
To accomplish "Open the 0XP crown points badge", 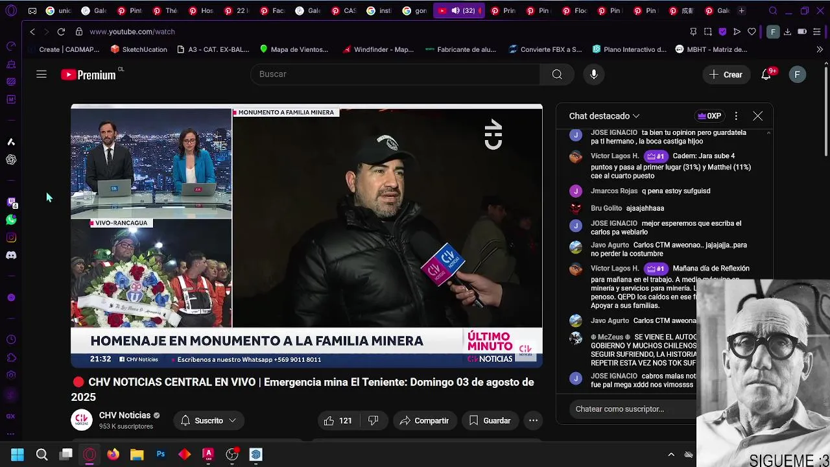I will pyautogui.click(x=709, y=116).
